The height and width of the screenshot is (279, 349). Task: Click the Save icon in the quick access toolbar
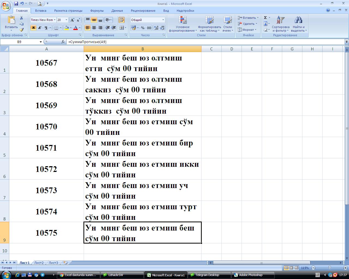coord(16,4)
